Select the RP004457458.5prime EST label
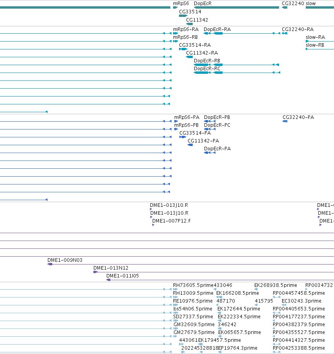The height and width of the screenshot is (354, 334). pos(299,293)
